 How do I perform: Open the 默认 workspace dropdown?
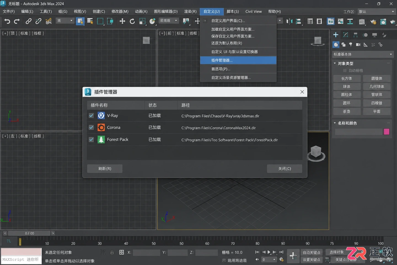pyautogui.click(x=377, y=12)
